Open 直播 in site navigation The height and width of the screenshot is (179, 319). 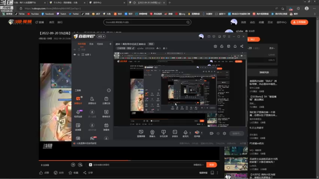40,22
